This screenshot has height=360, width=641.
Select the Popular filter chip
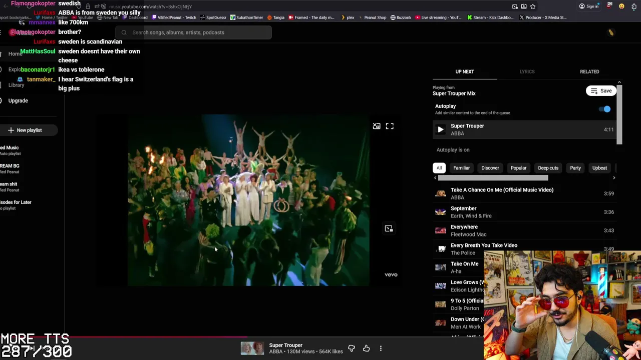coord(518,168)
